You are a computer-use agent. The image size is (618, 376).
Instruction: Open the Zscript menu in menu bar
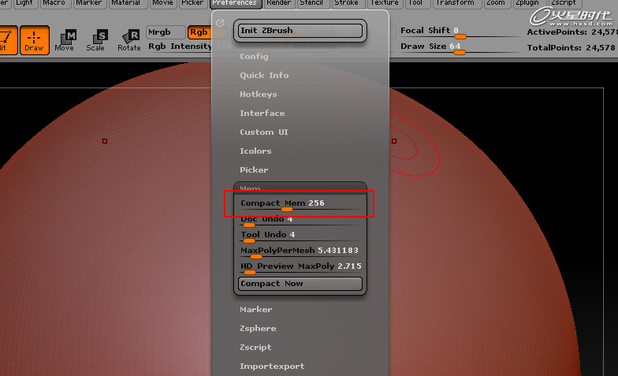564,3
